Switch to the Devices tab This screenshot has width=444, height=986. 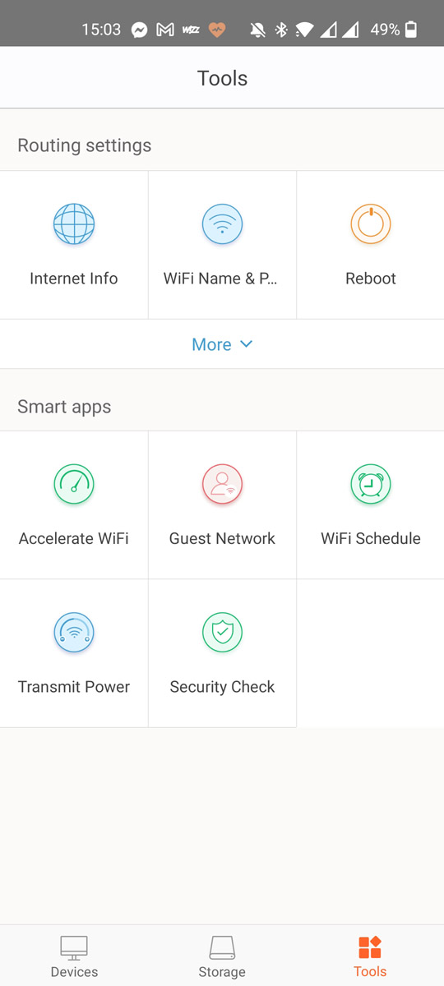coord(74,956)
